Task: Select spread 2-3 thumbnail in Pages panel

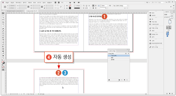Action: (169, 27)
